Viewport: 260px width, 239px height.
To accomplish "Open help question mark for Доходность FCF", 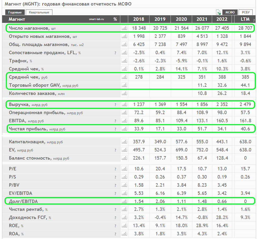I will pos(115,218).
